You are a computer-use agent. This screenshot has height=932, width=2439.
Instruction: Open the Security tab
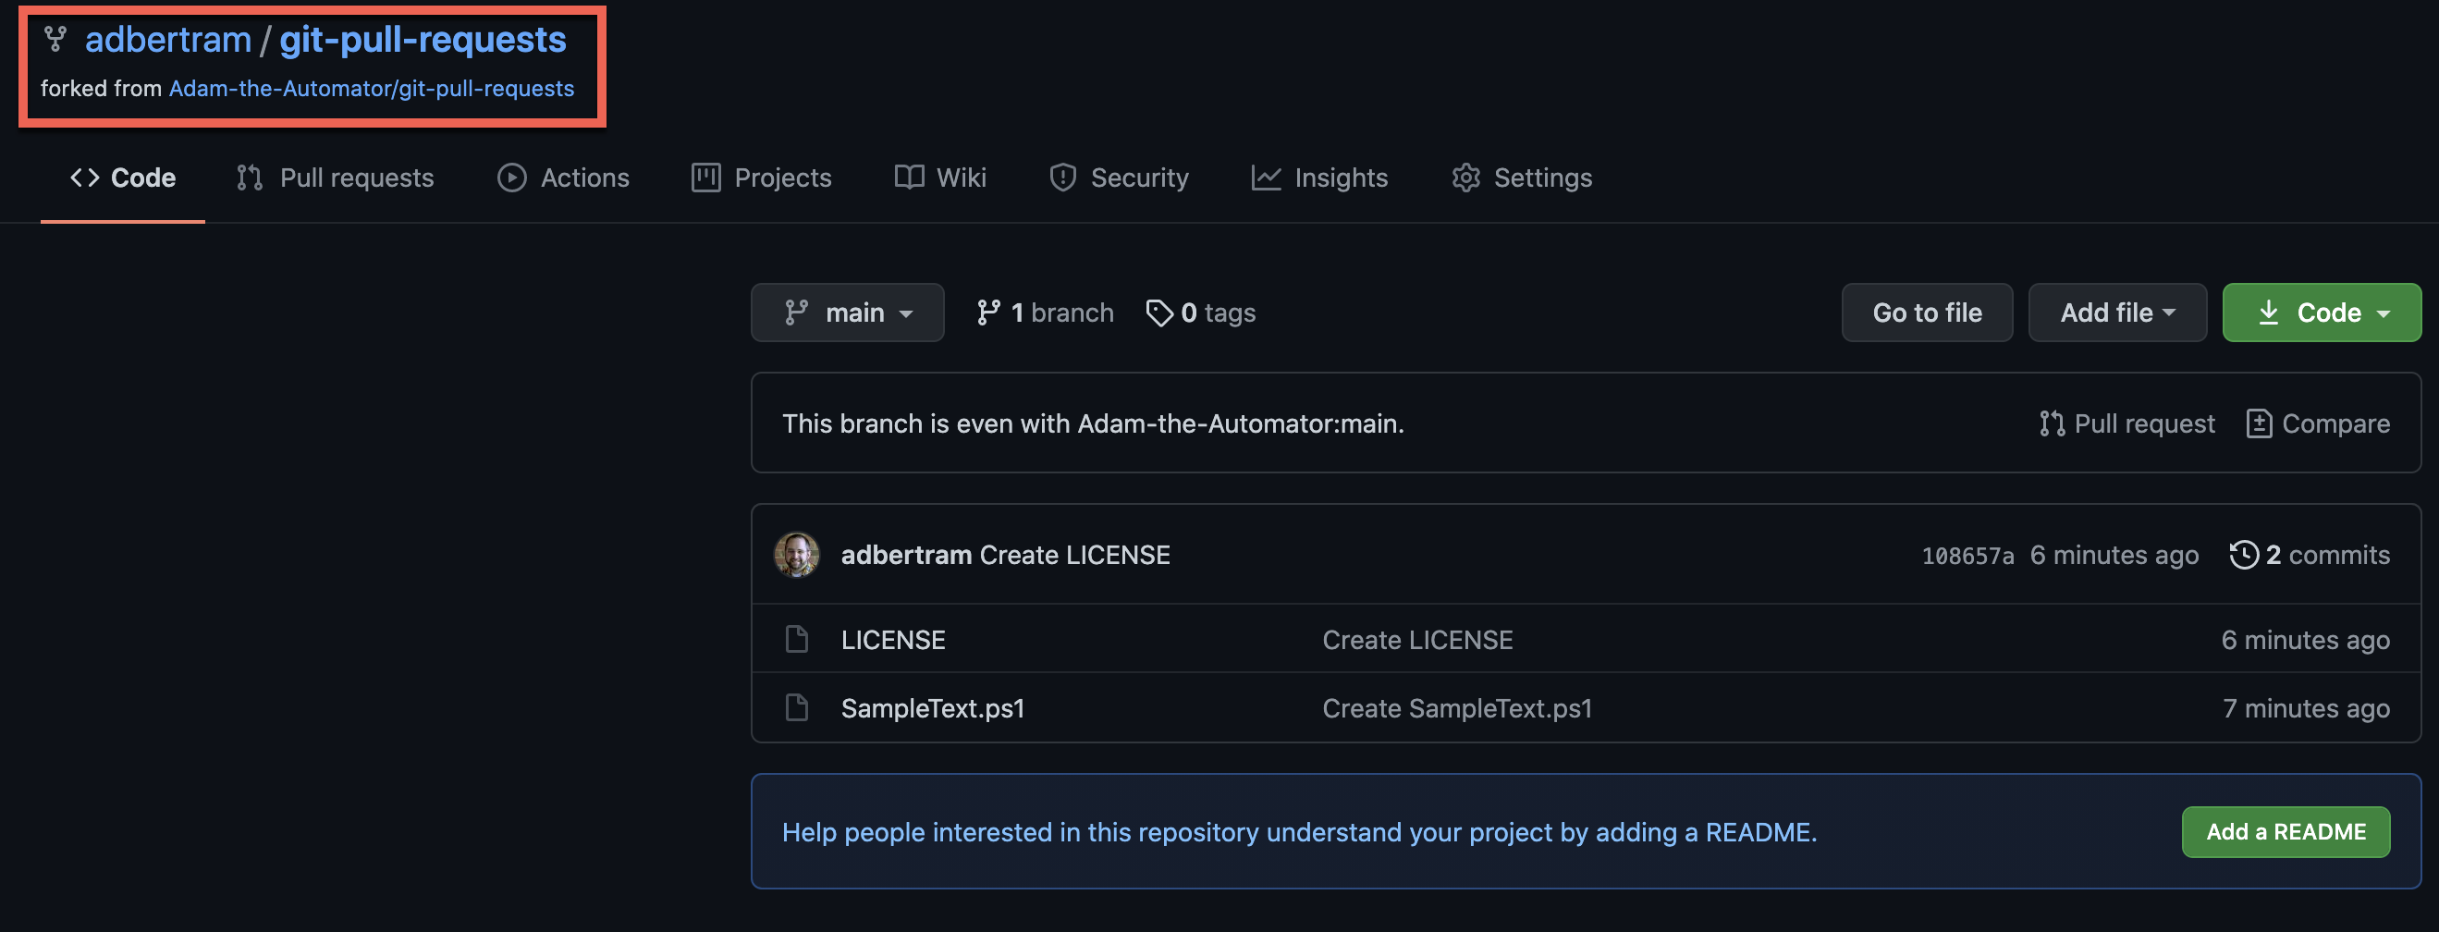coord(1119,178)
